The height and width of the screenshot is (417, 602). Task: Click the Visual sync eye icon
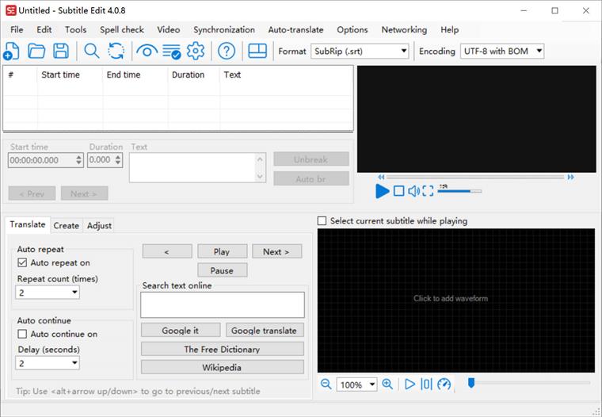point(146,52)
